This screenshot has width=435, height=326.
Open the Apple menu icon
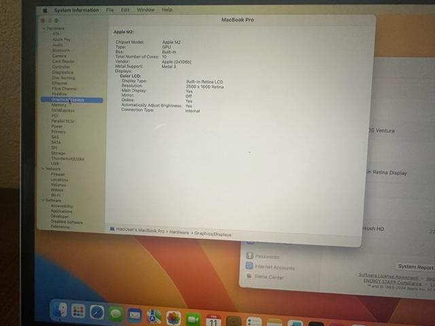tap(45, 11)
